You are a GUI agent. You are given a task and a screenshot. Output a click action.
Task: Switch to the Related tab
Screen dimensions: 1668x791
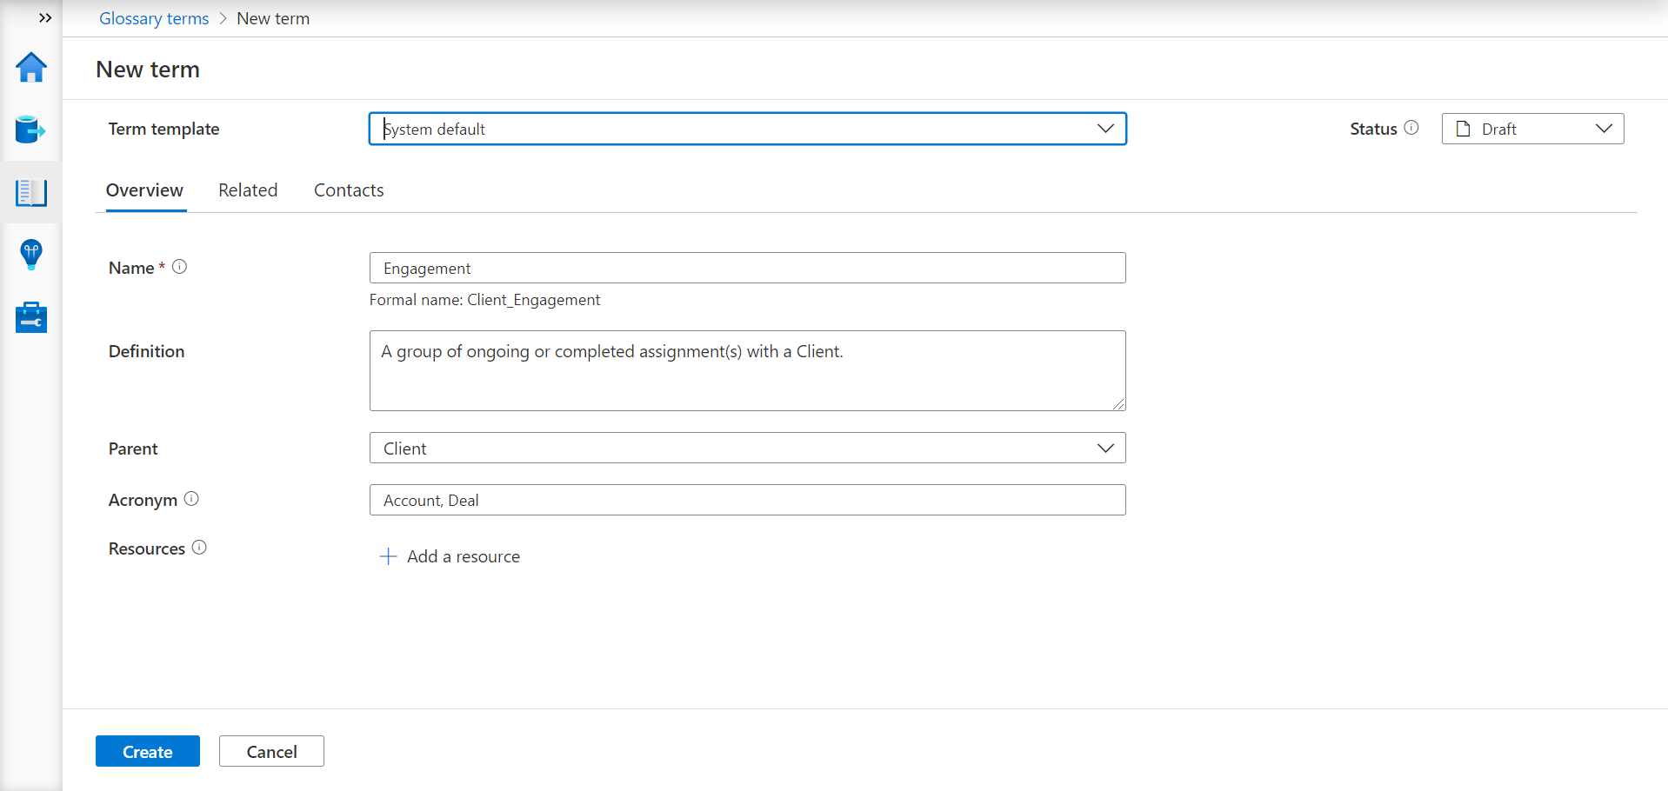tap(248, 190)
